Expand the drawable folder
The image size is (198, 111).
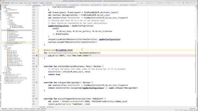coord(5,48)
